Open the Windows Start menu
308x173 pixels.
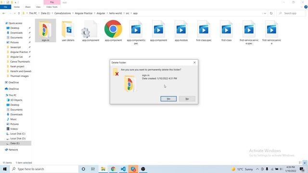pyautogui.click(x=5, y=169)
